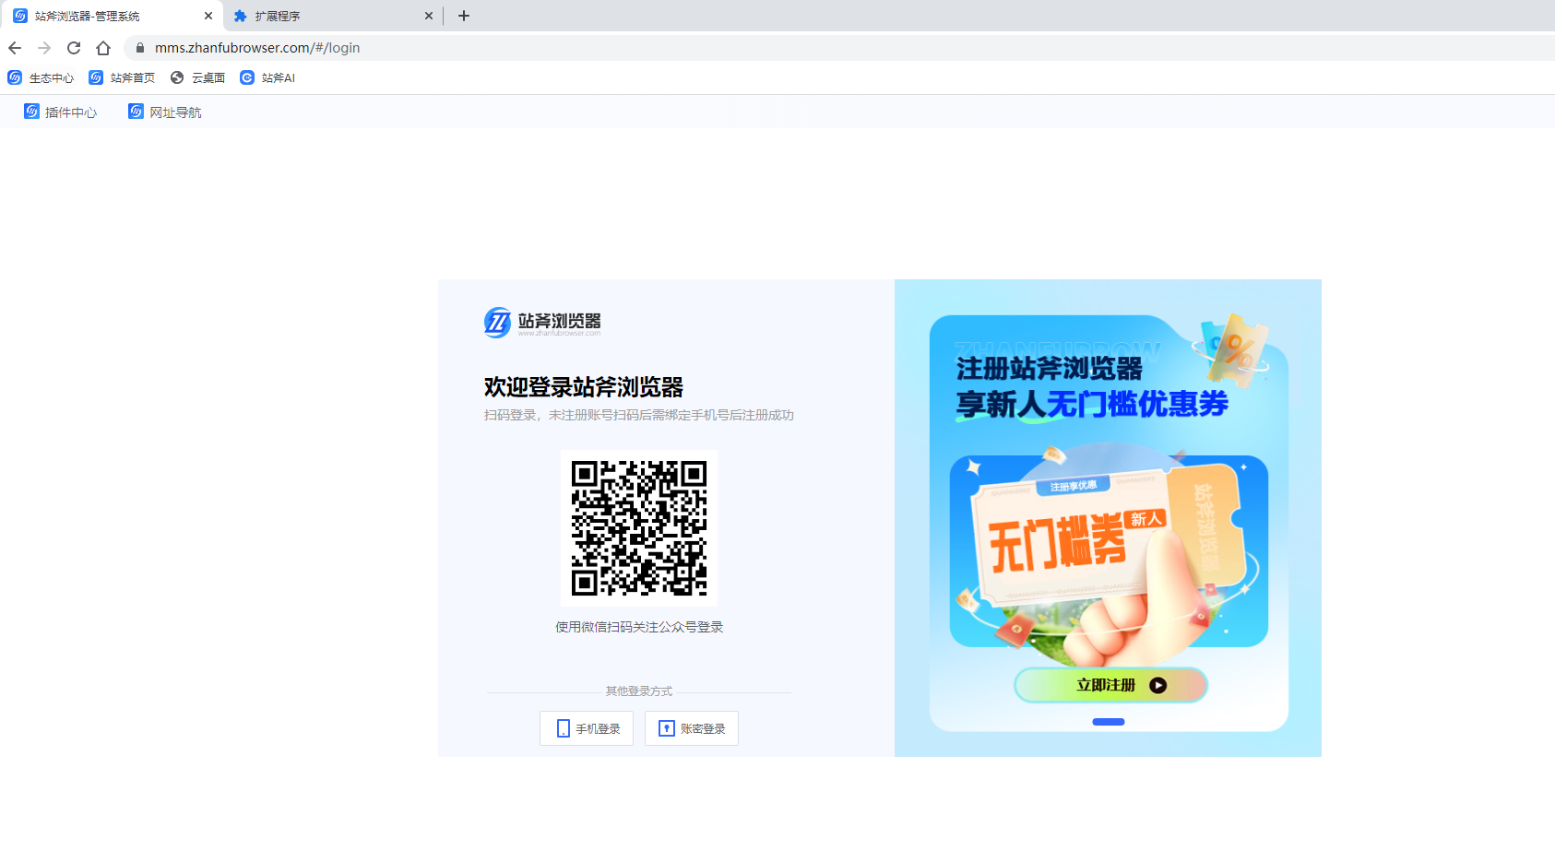Open the browser home page icon

[103, 48]
